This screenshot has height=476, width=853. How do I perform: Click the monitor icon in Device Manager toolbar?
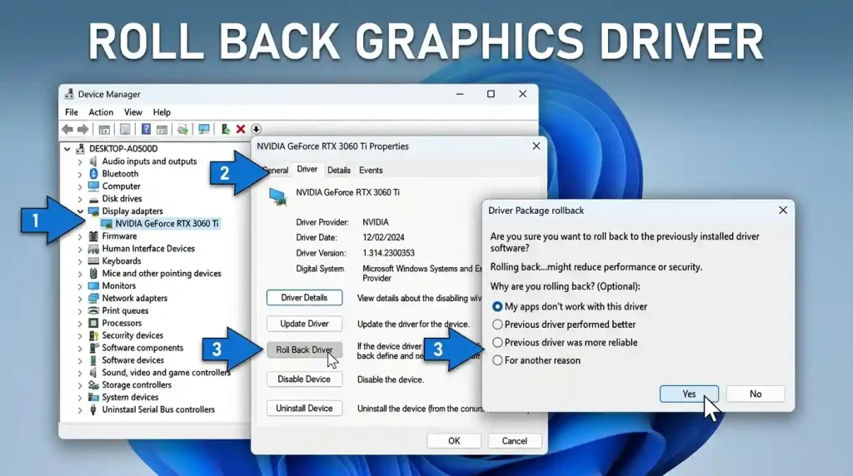point(204,129)
